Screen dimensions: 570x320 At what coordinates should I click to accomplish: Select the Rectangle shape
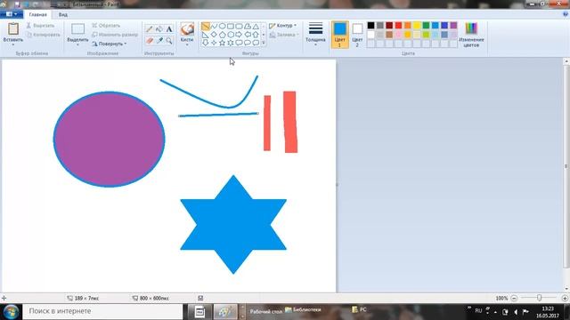pos(231,26)
